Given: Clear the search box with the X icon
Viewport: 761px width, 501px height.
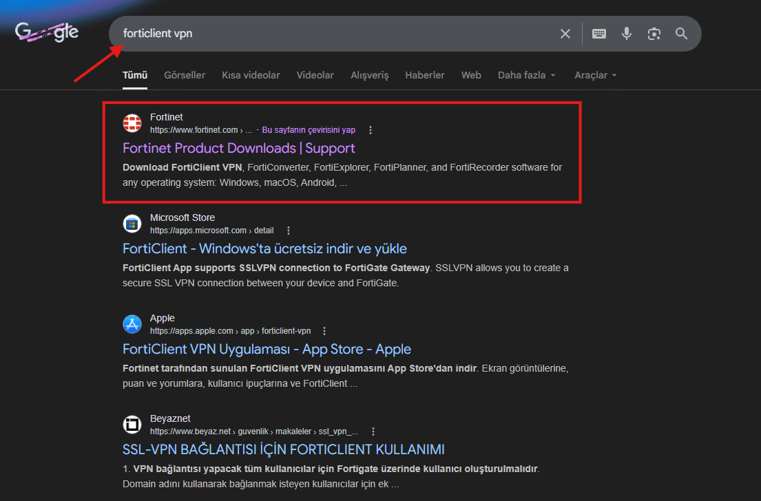Looking at the screenshot, I should pos(565,34).
